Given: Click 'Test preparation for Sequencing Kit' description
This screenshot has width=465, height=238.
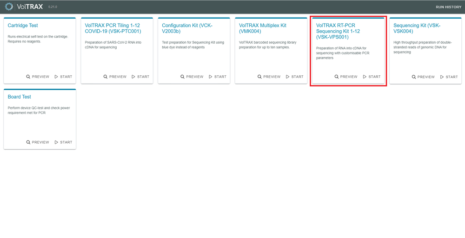Looking at the screenshot, I should [x=193, y=45].
